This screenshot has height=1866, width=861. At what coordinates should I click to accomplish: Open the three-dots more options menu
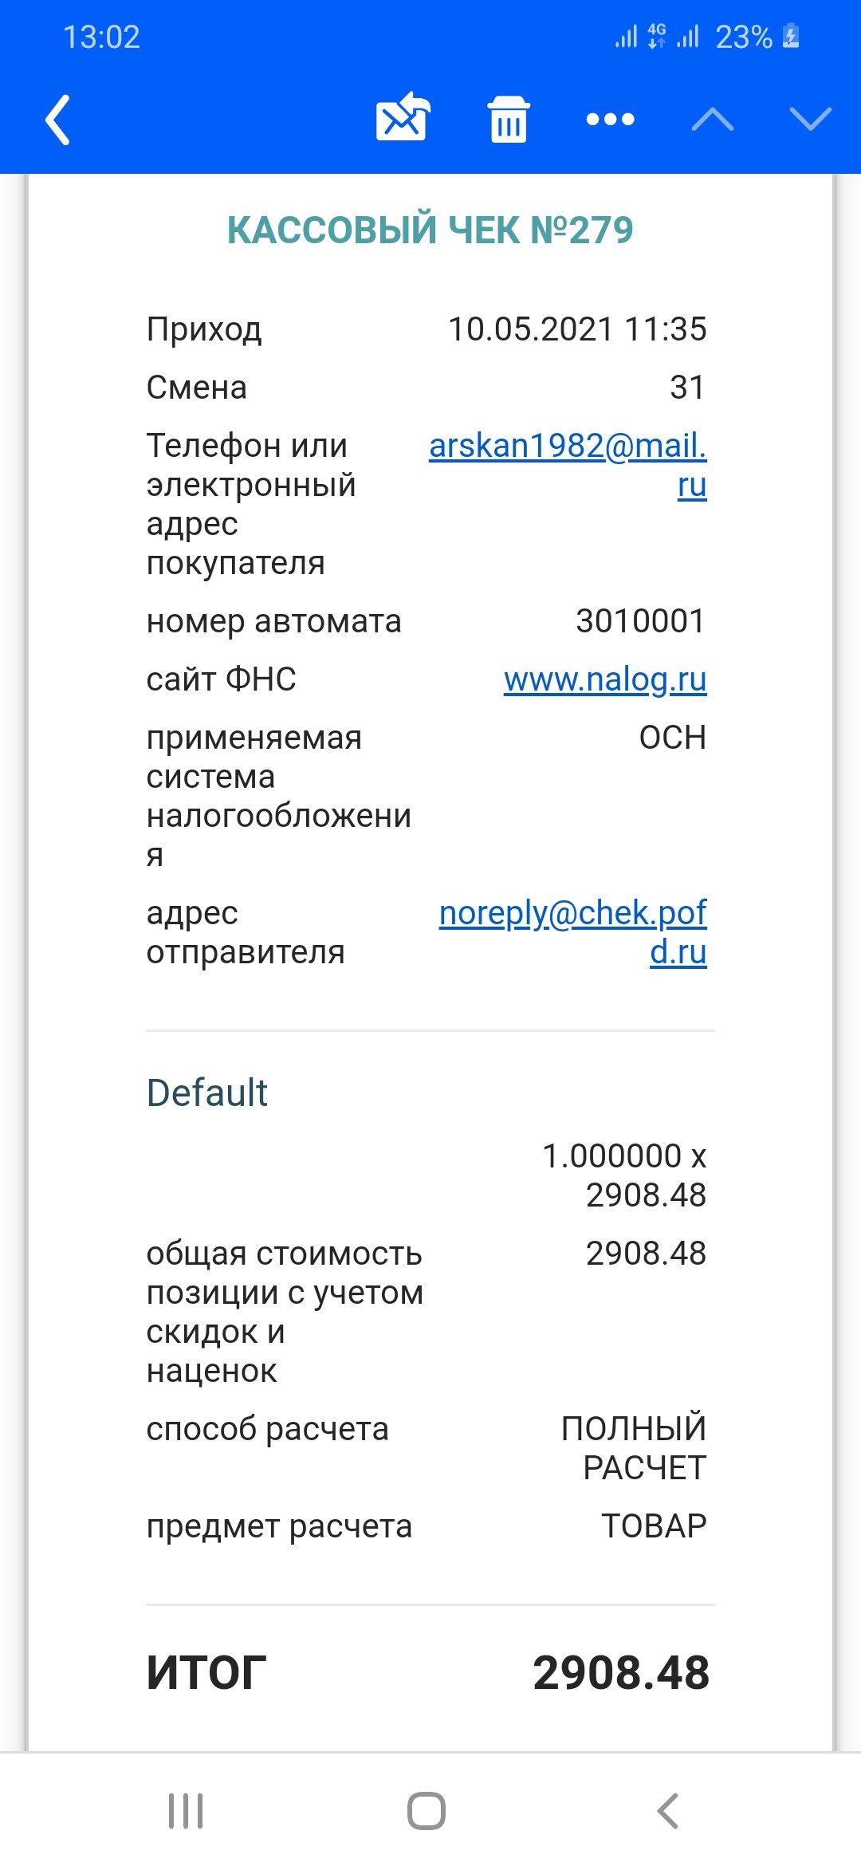click(611, 120)
